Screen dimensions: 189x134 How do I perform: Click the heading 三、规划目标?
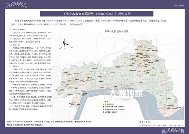14,66
